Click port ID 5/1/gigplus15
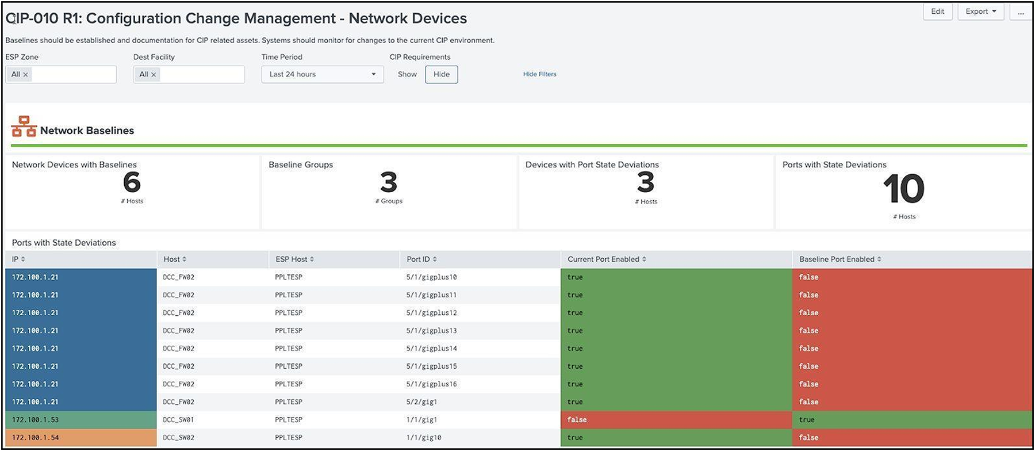The height and width of the screenshot is (451, 1035). (432, 366)
